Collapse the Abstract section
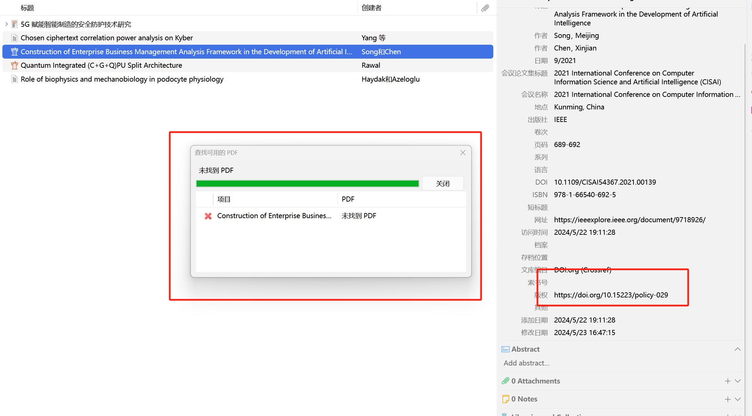 pyautogui.click(x=738, y=349)
